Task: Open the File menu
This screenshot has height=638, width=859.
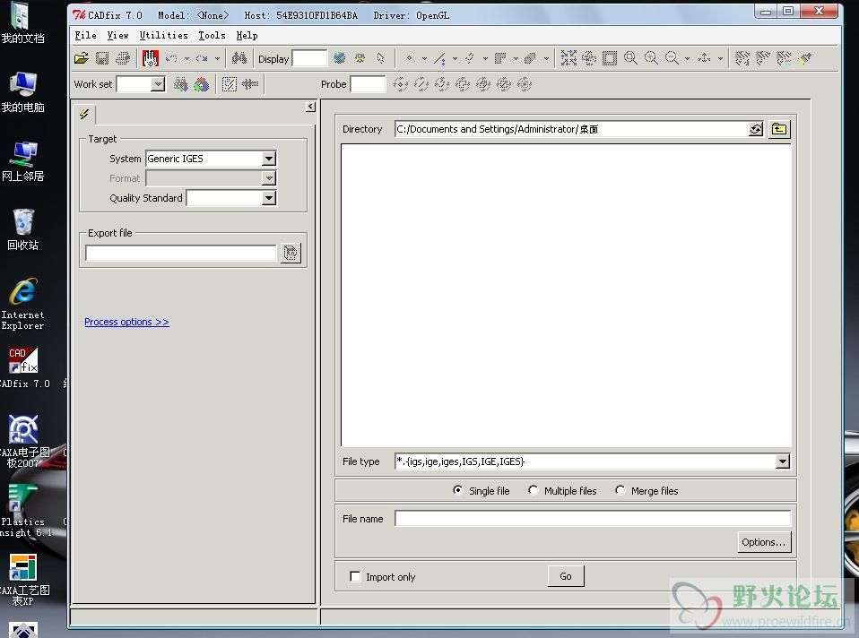Action: [x=85, y=36]
